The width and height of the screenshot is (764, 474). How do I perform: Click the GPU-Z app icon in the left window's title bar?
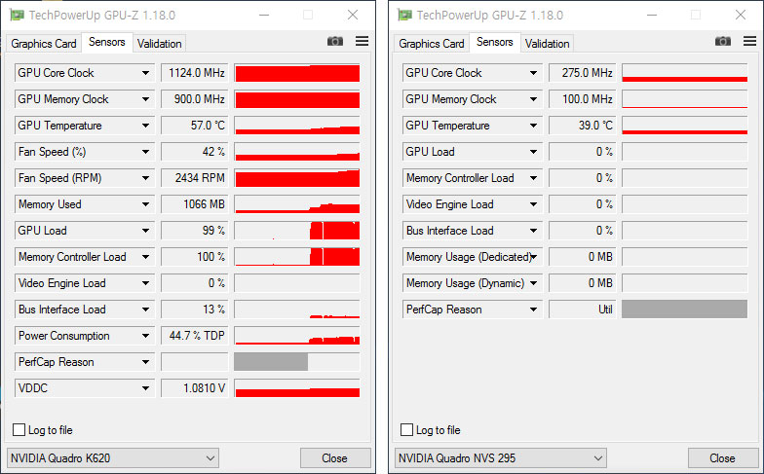coord(18,16)
